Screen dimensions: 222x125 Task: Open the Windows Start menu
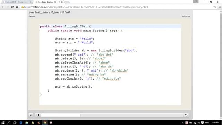tap(3, 123)
